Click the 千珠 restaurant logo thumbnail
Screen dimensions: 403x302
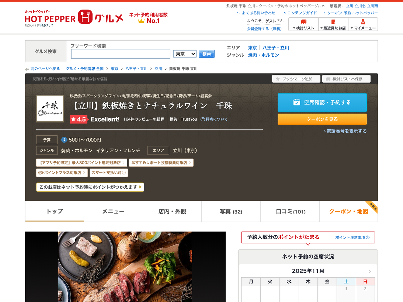pyautogui.click(x=50, y=109)
